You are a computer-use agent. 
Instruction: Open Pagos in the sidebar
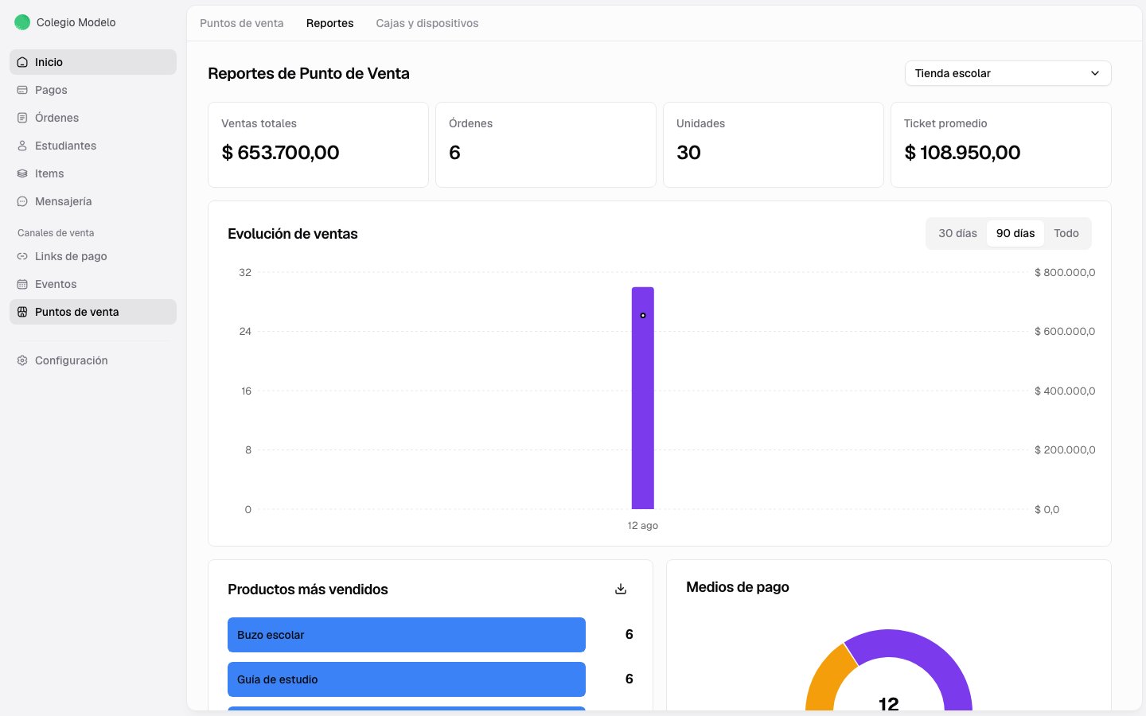pos(93,90)
